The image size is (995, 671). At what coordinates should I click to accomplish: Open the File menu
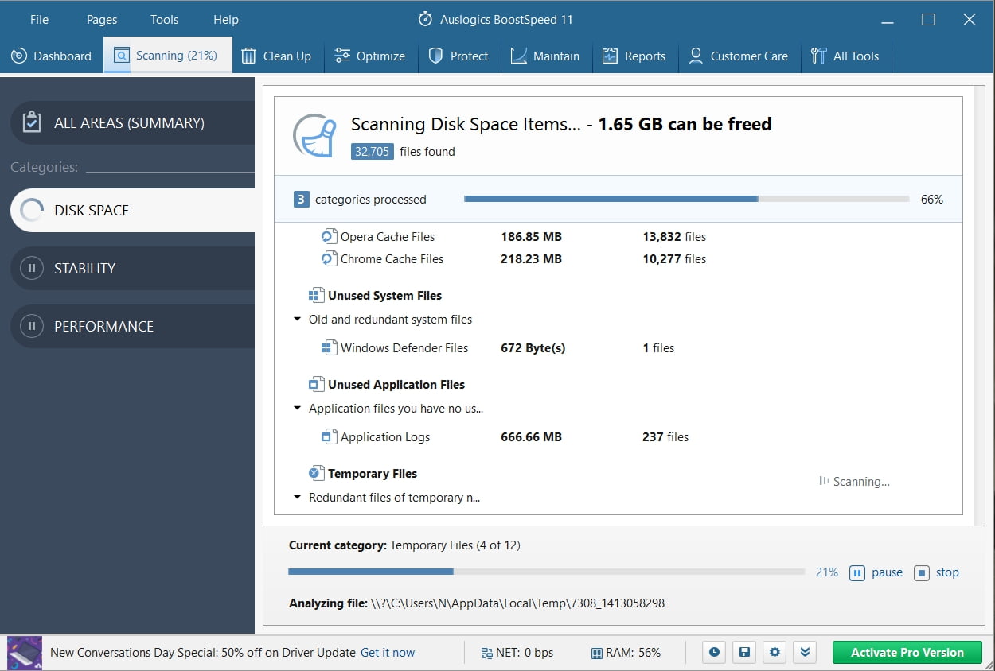pyautogui.click(x=39, y=20)
